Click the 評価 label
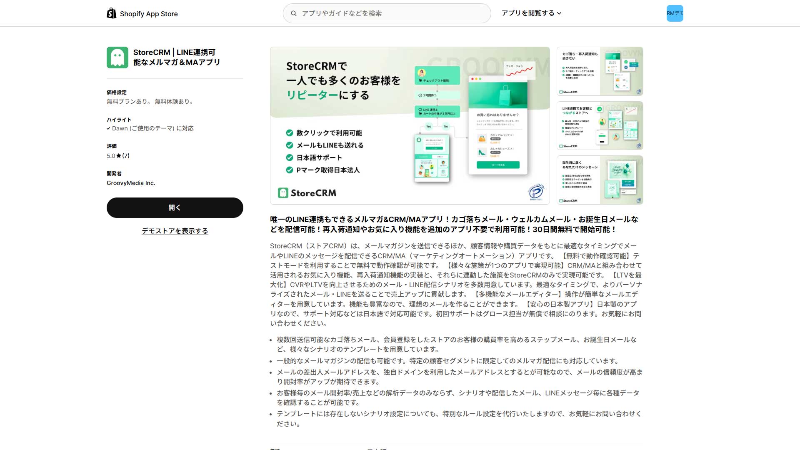800x450 pixels. pyautogui.click(x=112, y=146)
